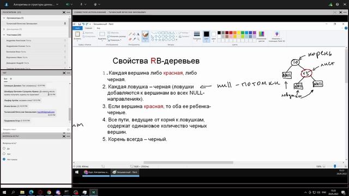349x196 pixels.
Task: Expand the shapes gallery dropdown arrow
Action: (x=177, y=40)
